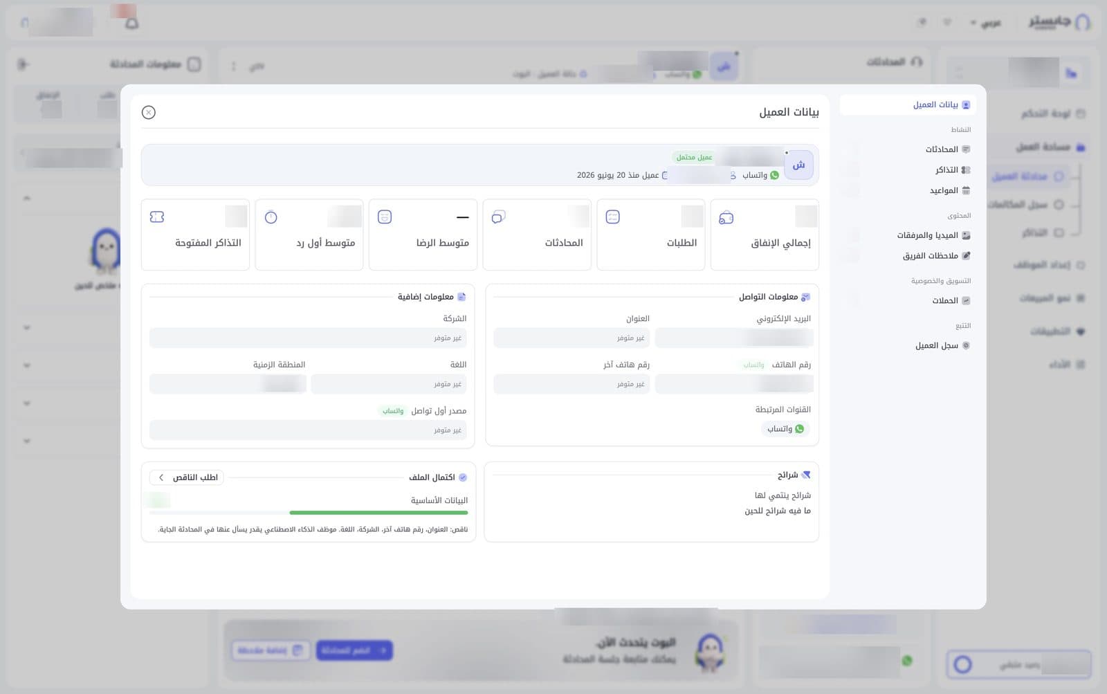Click the wallet icon on إجمالي الإنفاق card
Screen dimensions: 1107x694
pyautogui.click(x=726, y=218)
